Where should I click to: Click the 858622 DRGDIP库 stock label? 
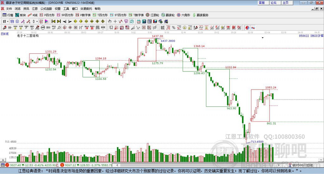coord(311,36)
